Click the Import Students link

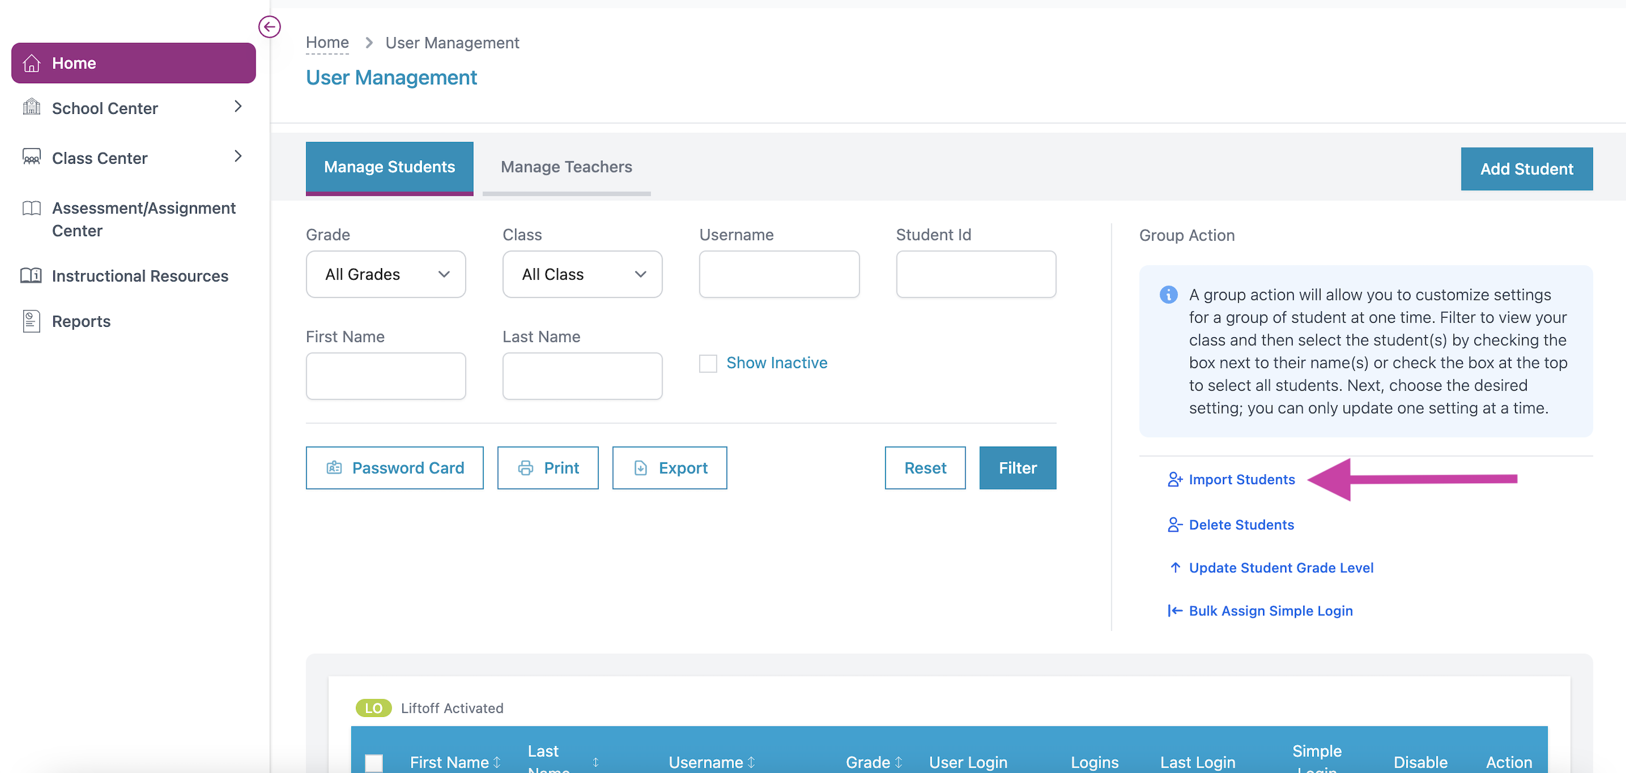click(x=1242, y=479)
